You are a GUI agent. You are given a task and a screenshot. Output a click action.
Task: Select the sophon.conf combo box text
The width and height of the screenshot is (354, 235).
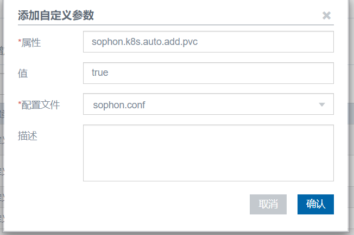pyautogui.click(x=119, y=105)
